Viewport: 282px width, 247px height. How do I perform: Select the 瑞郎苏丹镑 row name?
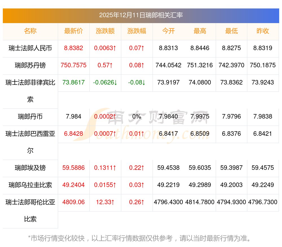[x=30, y=65]
